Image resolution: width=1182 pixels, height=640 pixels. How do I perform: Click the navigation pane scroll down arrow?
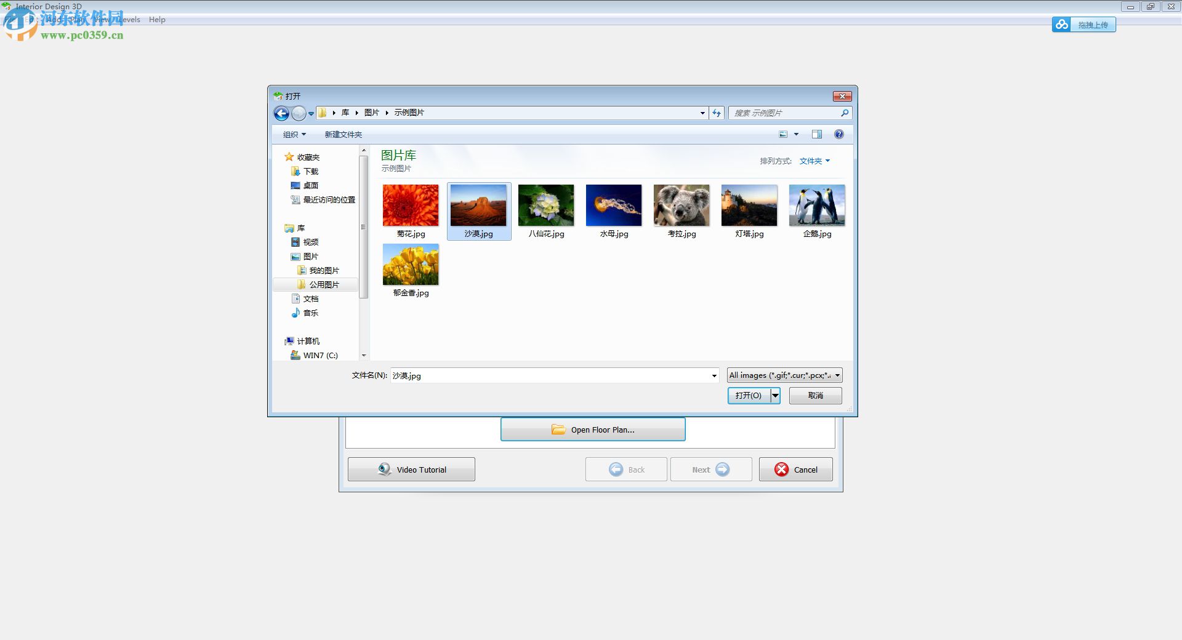[x=364, y=356]
